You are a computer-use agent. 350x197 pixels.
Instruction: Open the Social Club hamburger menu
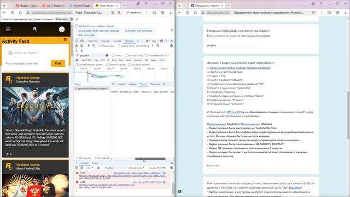pyautogui.click(x=8, y=29)
